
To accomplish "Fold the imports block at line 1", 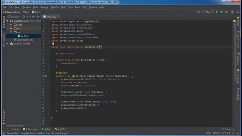I will coord(50,21).
